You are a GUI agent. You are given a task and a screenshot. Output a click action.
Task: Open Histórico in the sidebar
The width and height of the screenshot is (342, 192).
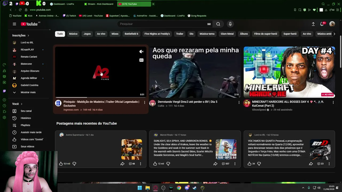26,118
